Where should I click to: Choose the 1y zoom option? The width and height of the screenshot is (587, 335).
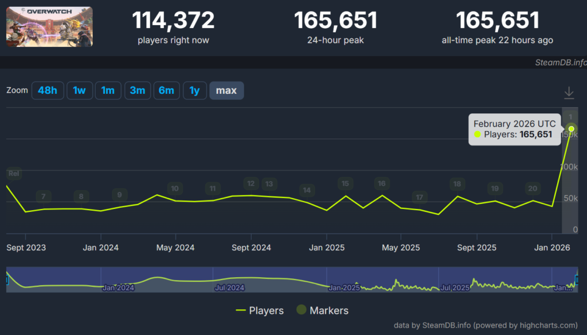click(x=195, y=90)
